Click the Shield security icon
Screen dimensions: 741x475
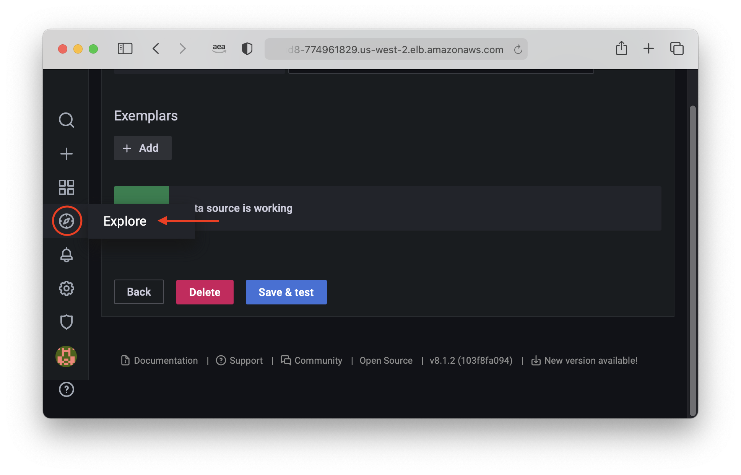(67, 322)
